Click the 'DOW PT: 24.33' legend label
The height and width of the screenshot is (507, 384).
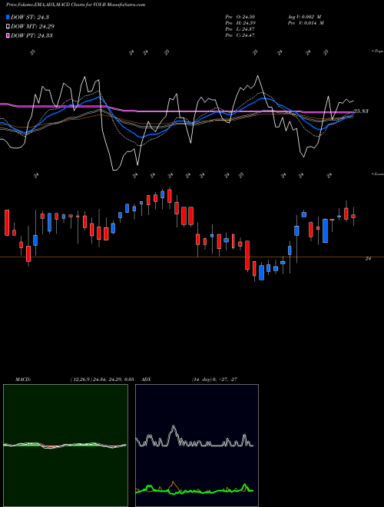[x=31, y=35]
